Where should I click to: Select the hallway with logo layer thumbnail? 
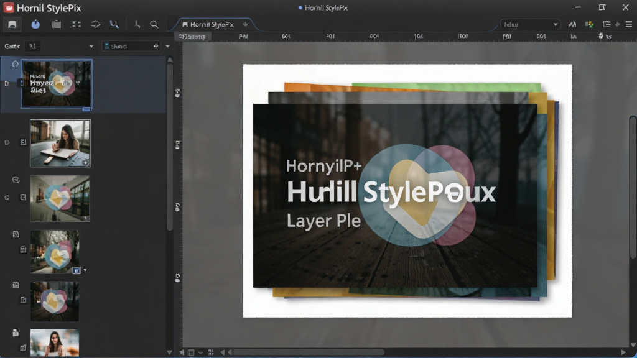60,198
